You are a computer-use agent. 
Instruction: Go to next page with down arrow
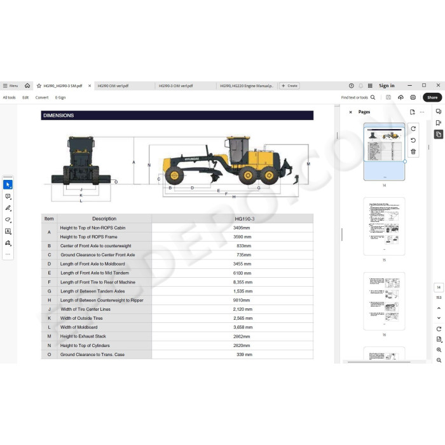click(439, 318)
